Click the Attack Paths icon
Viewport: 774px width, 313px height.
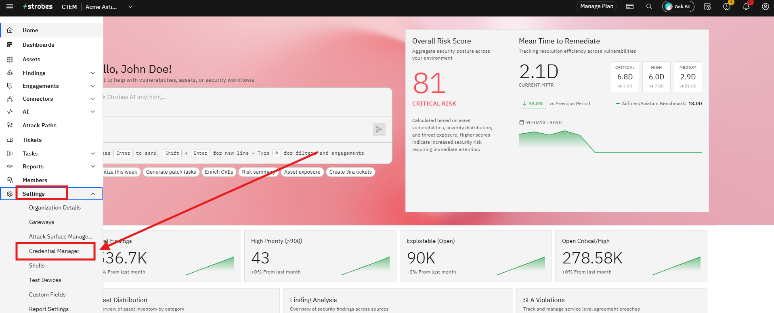pyautogui.click(x=10, y=125)
